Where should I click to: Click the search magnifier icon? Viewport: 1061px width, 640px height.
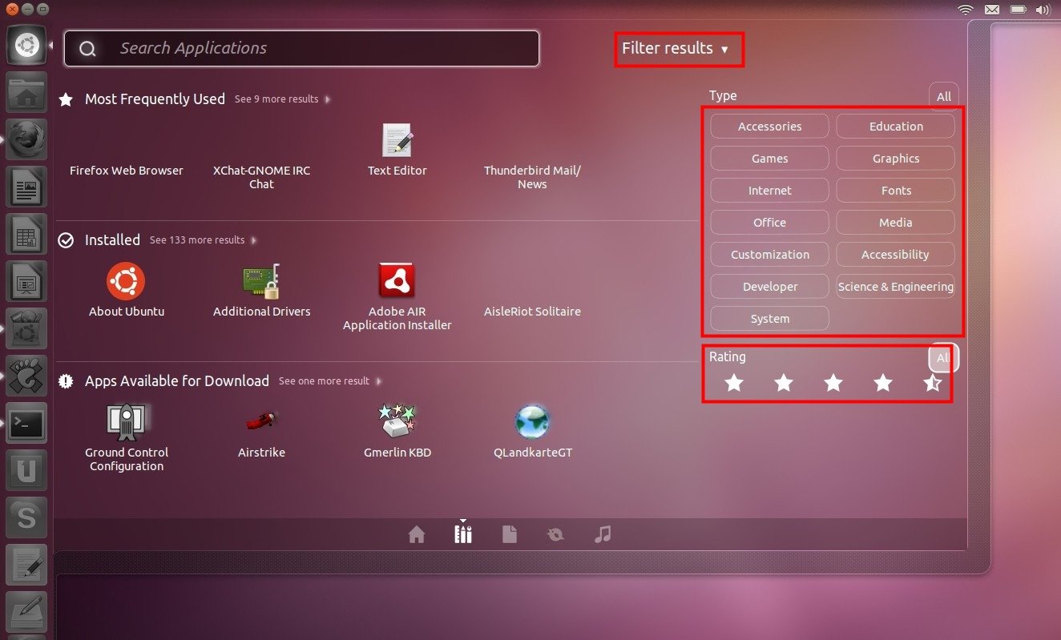[x=87, y=49]
